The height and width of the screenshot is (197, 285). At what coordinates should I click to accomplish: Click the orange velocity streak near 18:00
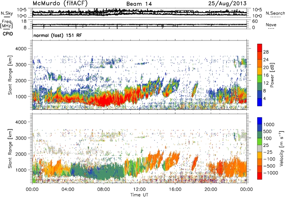coord(195,163)
